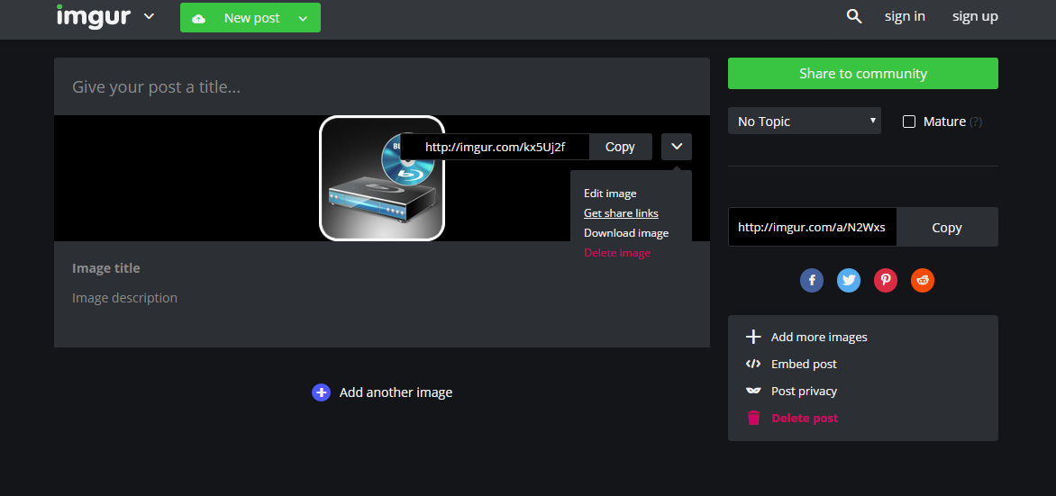
Task: Click Share to community button
Action: (x=862, y=73)
